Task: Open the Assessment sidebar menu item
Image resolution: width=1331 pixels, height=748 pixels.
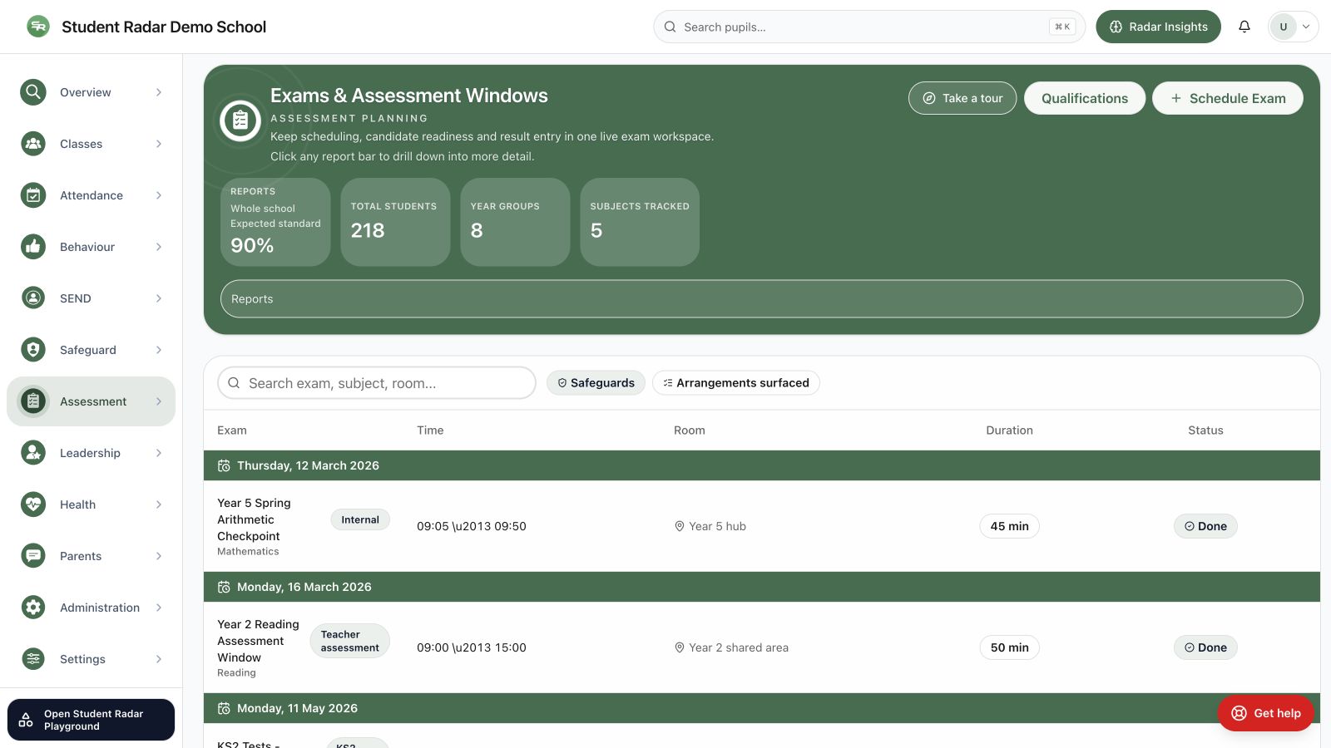Action: click(92, 401)
